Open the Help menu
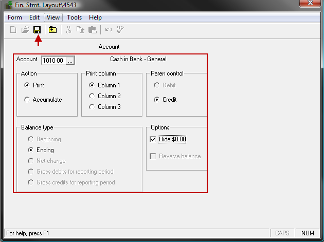The image size is (324, 242). click(x=95, y=17)
